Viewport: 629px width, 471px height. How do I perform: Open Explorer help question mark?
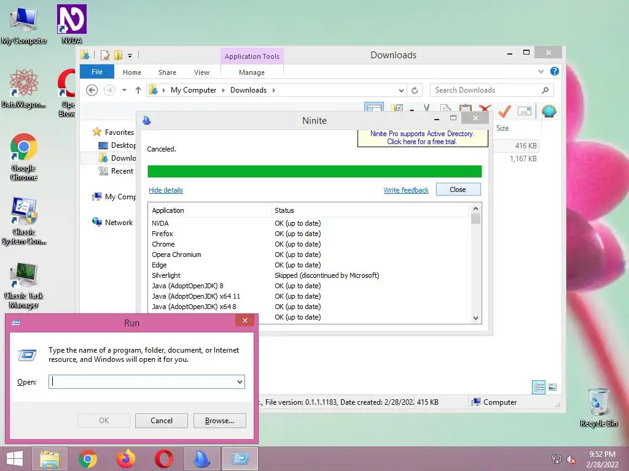coord(555,71)
